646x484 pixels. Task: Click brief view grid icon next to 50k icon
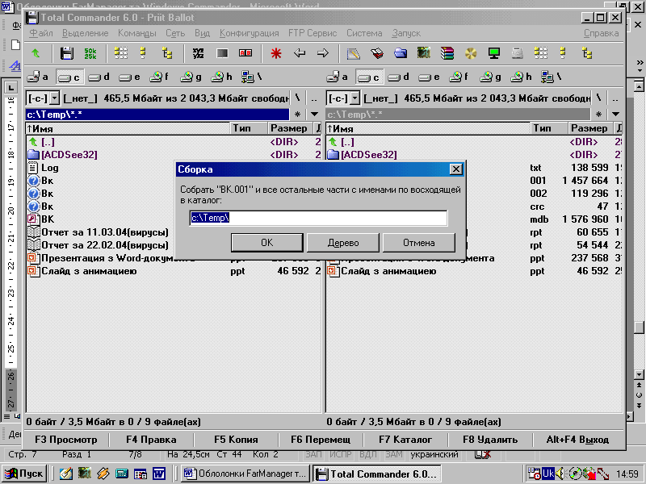point(120,53)
